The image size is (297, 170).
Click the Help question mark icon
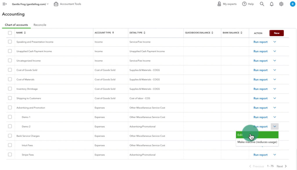(x=244, y=4)
